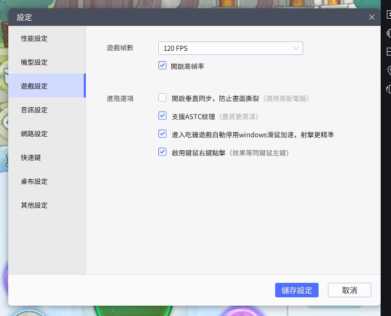Image resolution: width=391 pixels, height=316 pixels.
Task: Select the 其他設定 sidebar item
Action: (x=47, y=205)
